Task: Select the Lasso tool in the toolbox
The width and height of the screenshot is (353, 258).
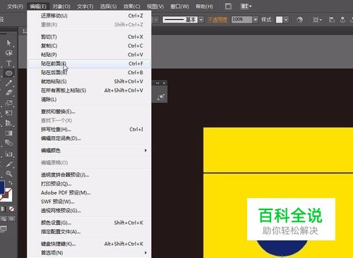Action: (x=8, y=53)
